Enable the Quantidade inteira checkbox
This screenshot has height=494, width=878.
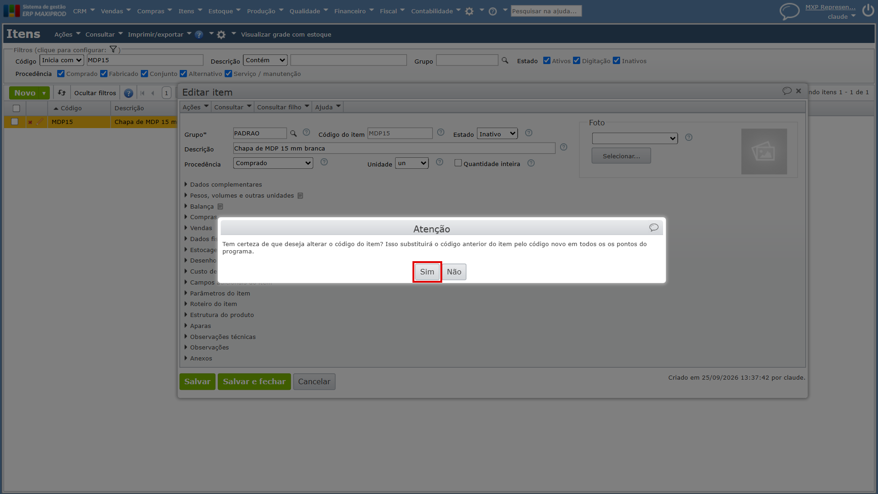(x=458, y=163)
